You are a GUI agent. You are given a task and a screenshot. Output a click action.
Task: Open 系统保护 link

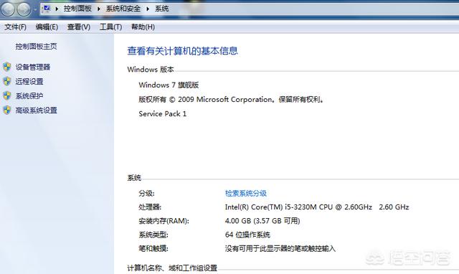pos(29,95)
